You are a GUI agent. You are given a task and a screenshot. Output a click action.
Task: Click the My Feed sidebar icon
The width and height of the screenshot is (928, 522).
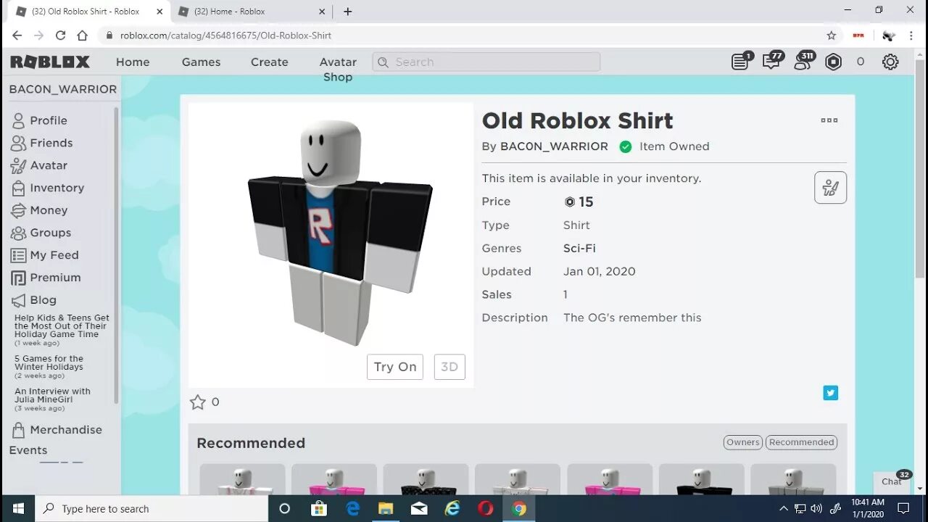coord(18,255)
